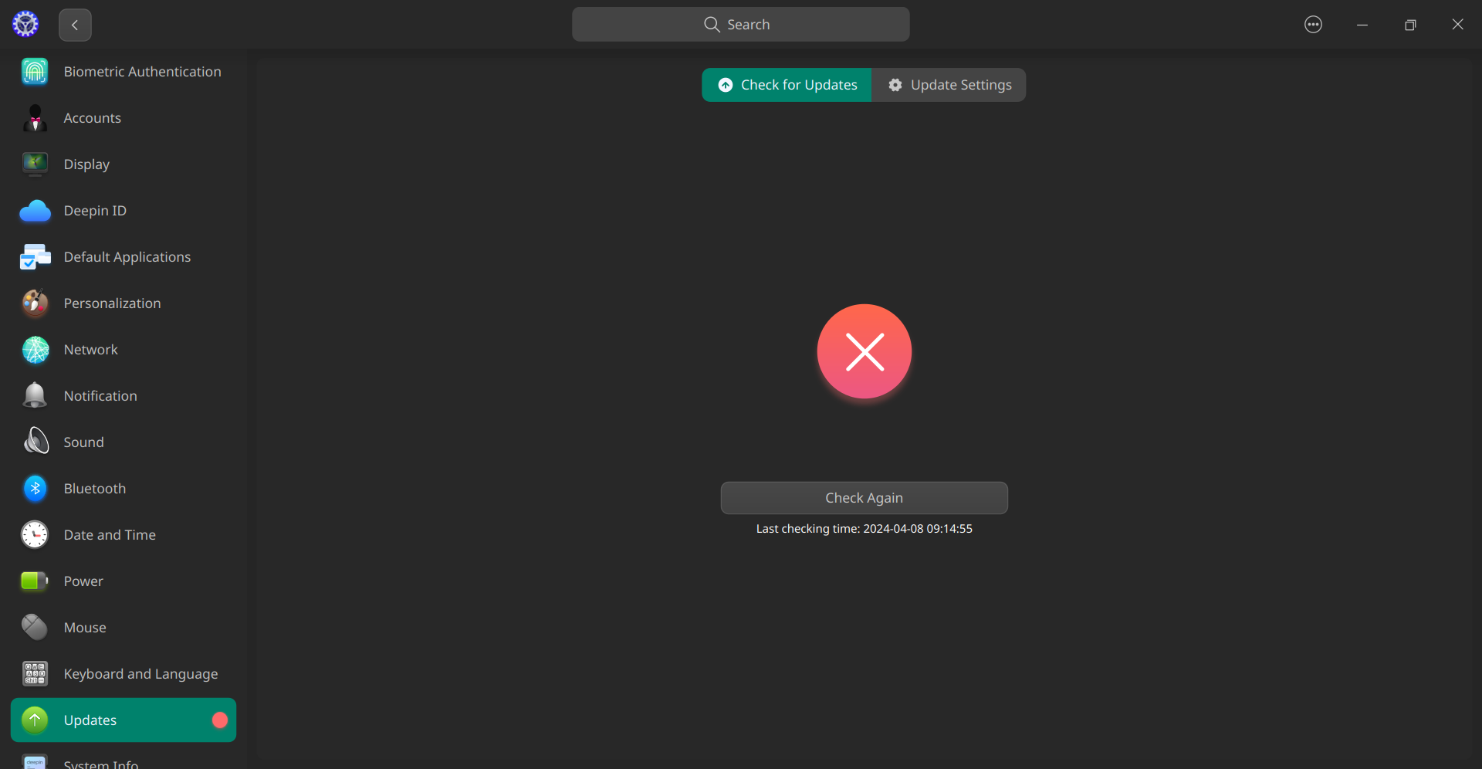Image resolution: width=1482 pixels, height=769 pixels.
Task: Open Network settings label
Action: pos(90,350)
